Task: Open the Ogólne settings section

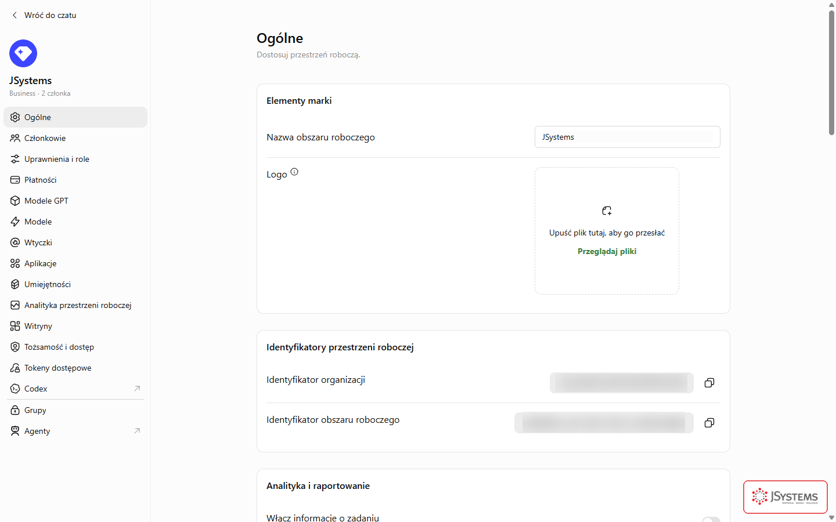Action: click(75, 117)
